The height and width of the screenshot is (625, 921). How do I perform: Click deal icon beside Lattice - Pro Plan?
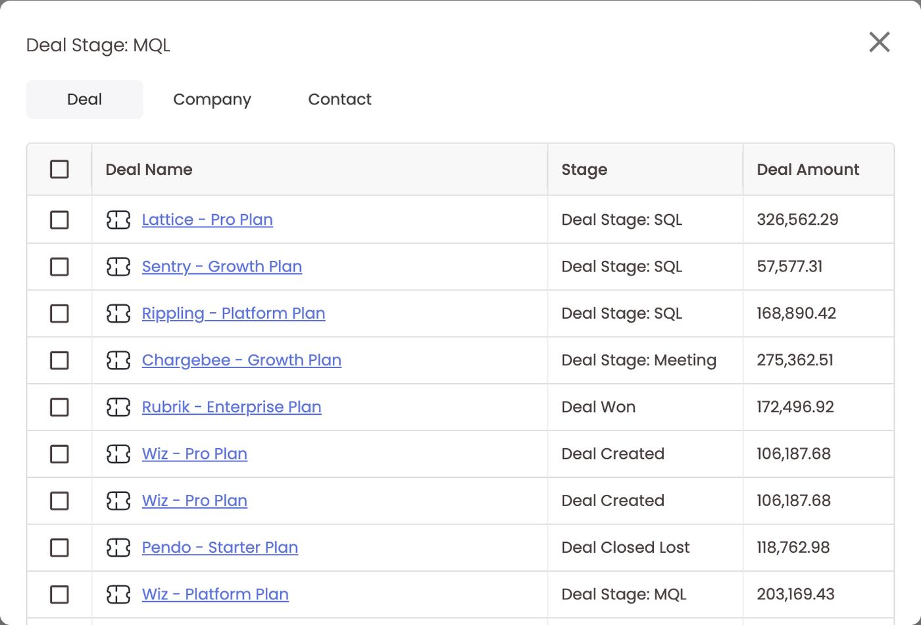(x=118, y=220)
